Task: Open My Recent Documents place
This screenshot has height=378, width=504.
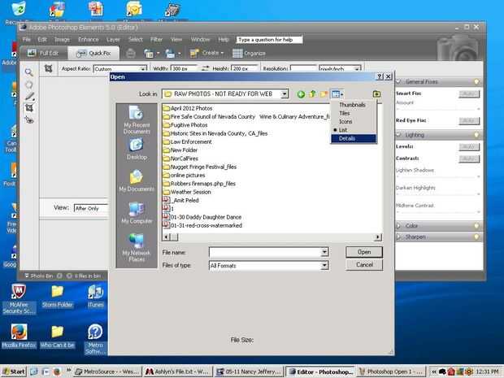Action: [137, 119]
